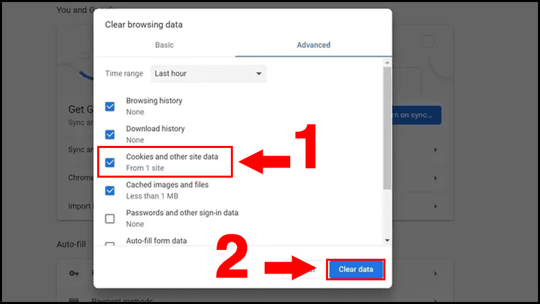
Task: Expand the Sync row chevron arrow
Action: tap(435, 150)
